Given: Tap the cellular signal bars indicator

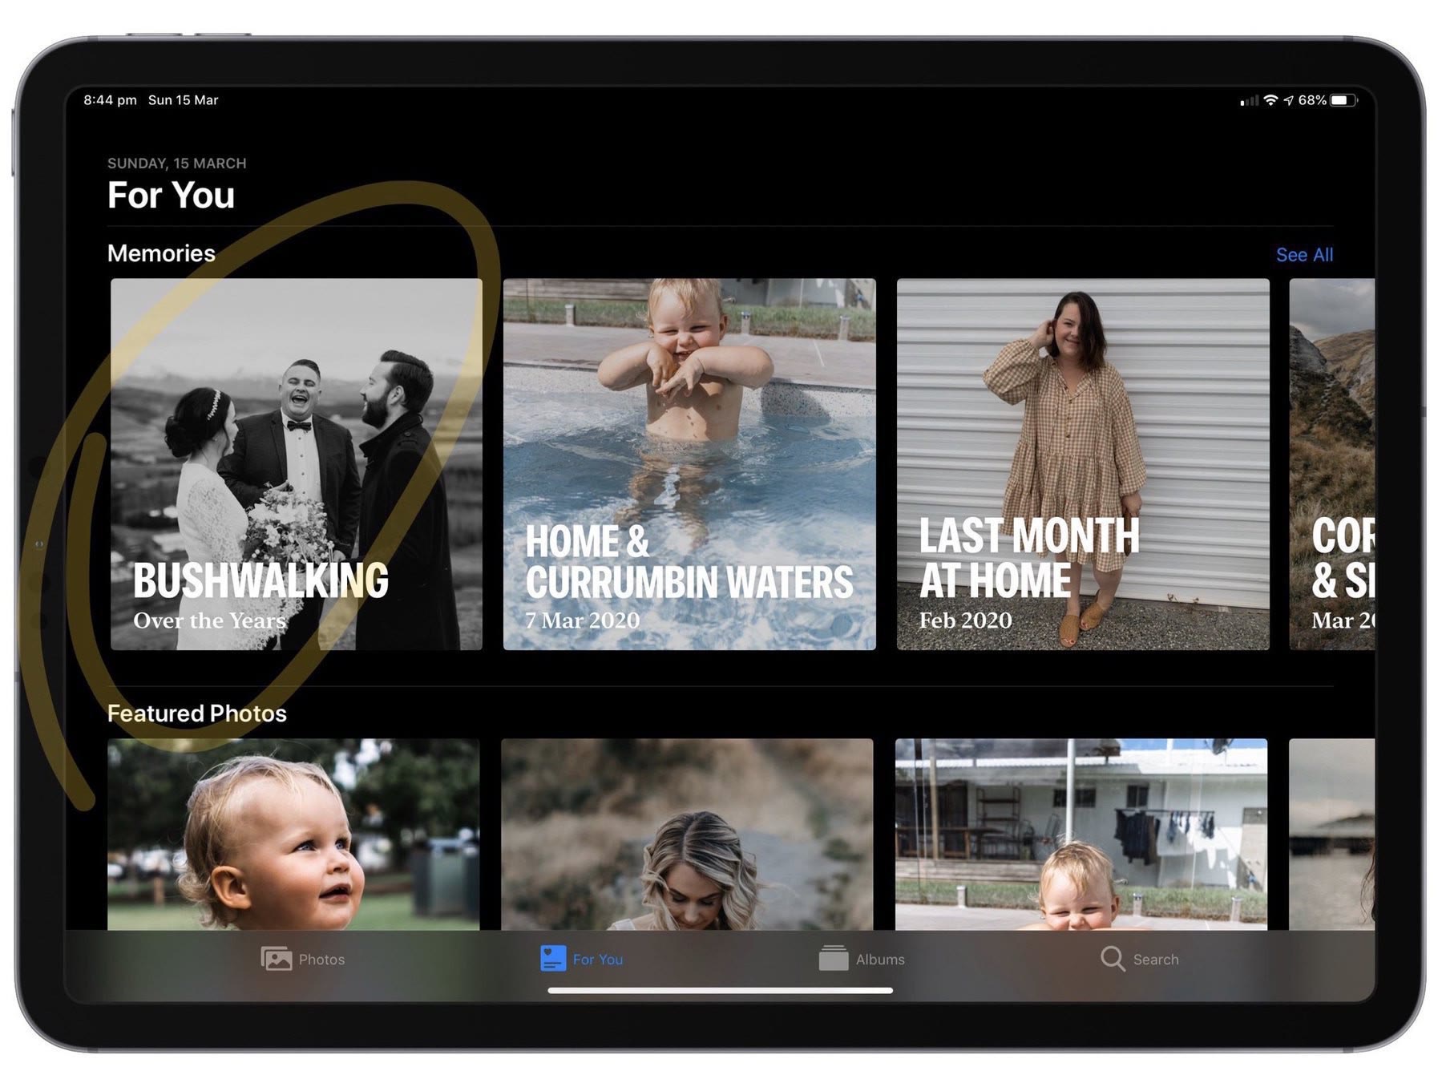Looking at the screenshot, I should tap(1249, 101).
